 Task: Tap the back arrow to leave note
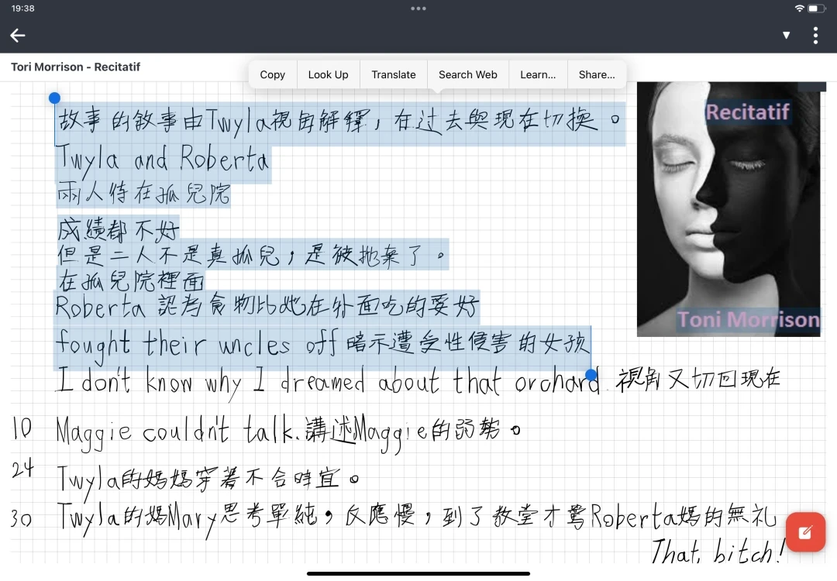(x=18, y=35)
